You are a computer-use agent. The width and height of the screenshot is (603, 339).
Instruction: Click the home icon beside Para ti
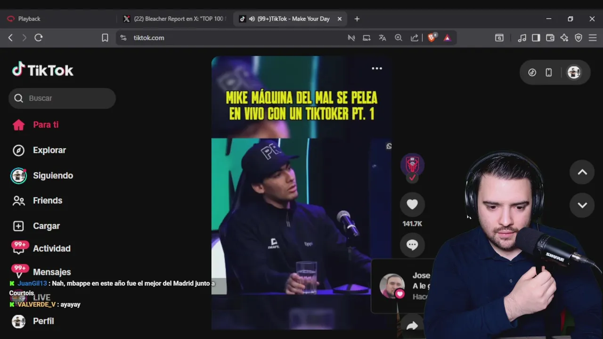[x=18, y=125]
